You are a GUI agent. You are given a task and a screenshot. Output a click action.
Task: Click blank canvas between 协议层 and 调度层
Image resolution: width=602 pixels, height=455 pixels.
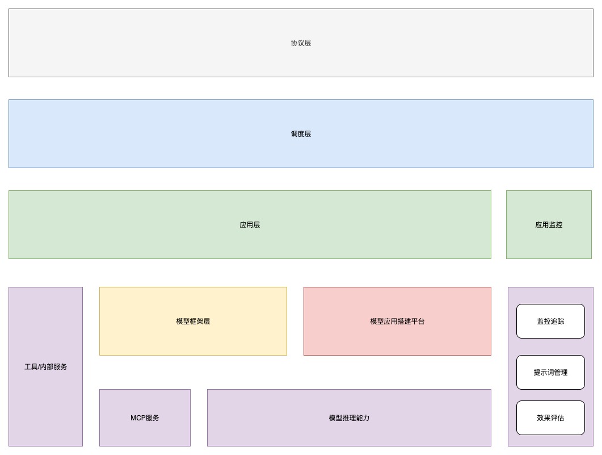click(x=301, y=88)
